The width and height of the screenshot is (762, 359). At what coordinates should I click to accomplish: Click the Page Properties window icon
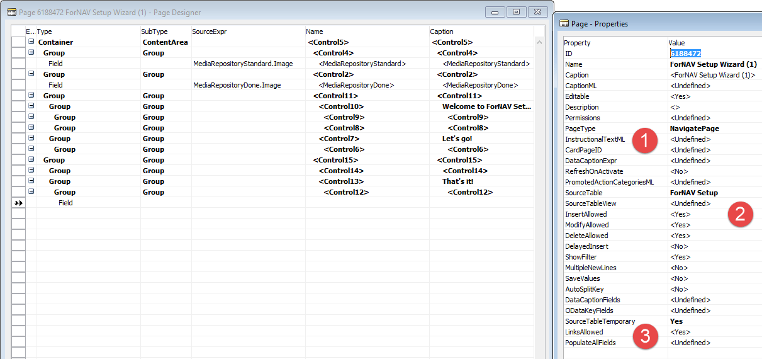click(x=564, y=24)
